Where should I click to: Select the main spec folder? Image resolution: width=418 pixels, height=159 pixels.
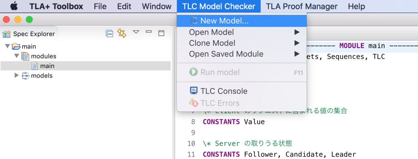pos(29,46)
